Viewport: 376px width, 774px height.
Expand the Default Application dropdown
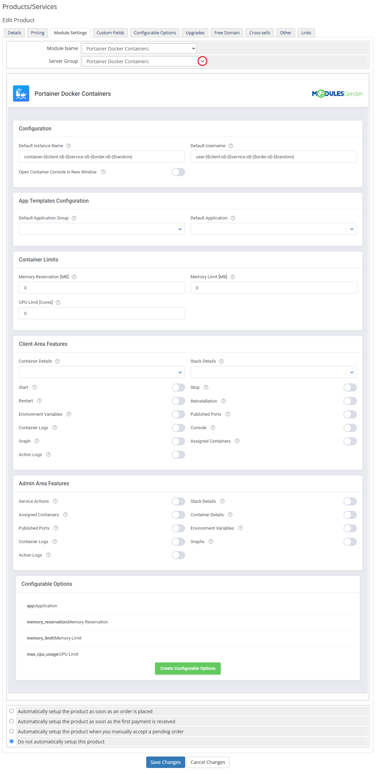[274, 229]
